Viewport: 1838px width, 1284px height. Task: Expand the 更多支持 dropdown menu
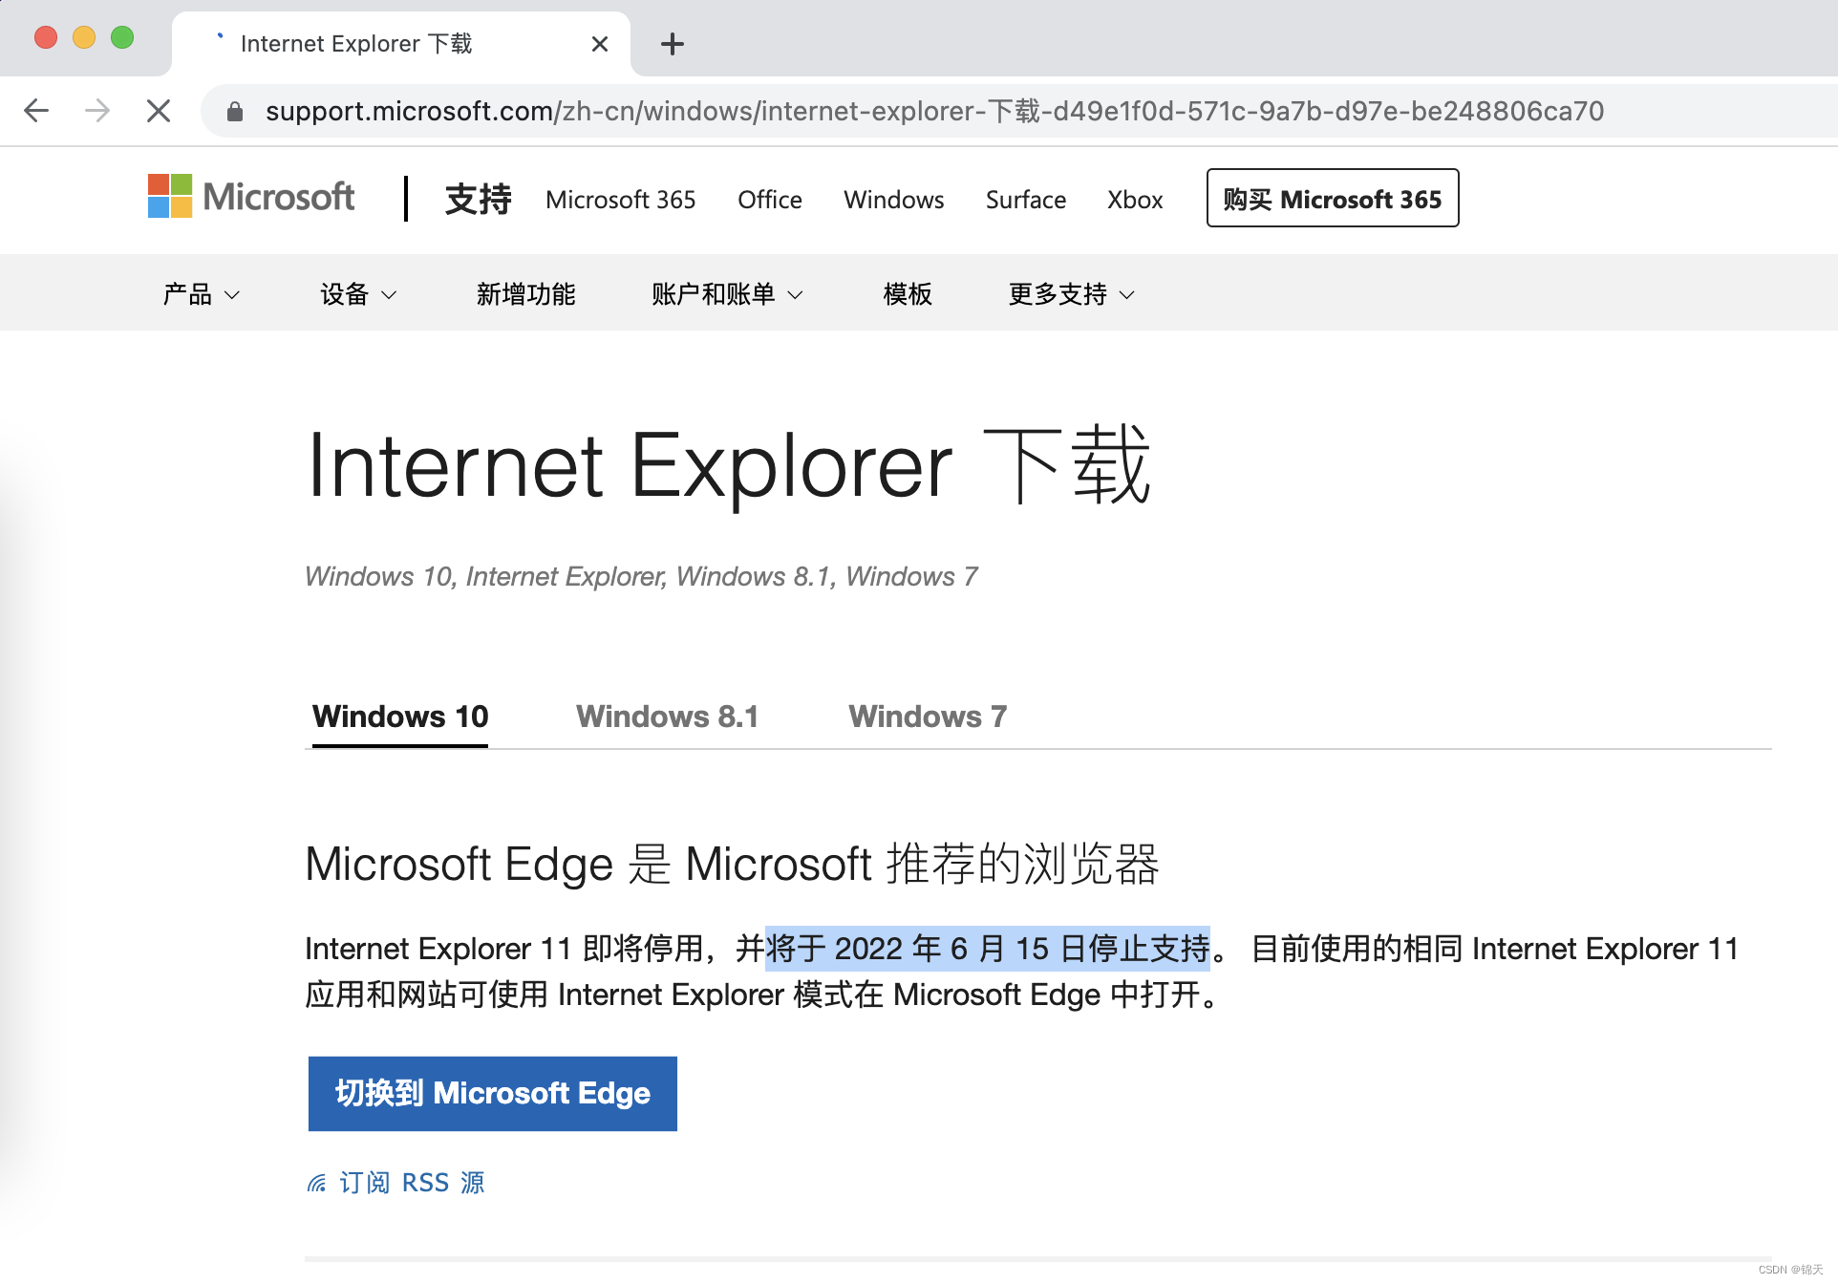coord(1071,294)
